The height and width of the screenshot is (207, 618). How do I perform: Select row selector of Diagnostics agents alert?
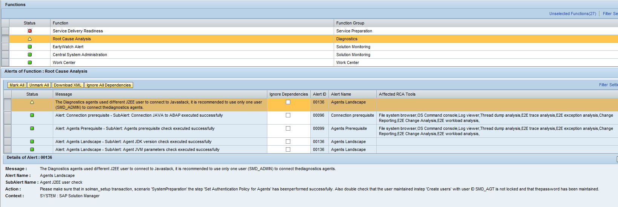[x=8, y=105]
